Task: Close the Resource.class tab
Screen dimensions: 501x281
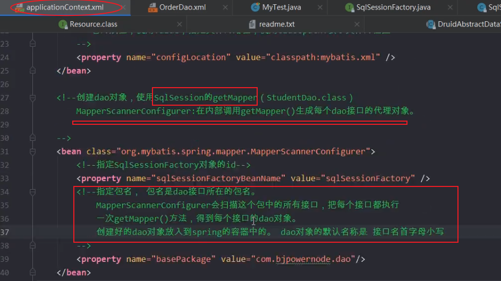Action: (x=179, y=24)
